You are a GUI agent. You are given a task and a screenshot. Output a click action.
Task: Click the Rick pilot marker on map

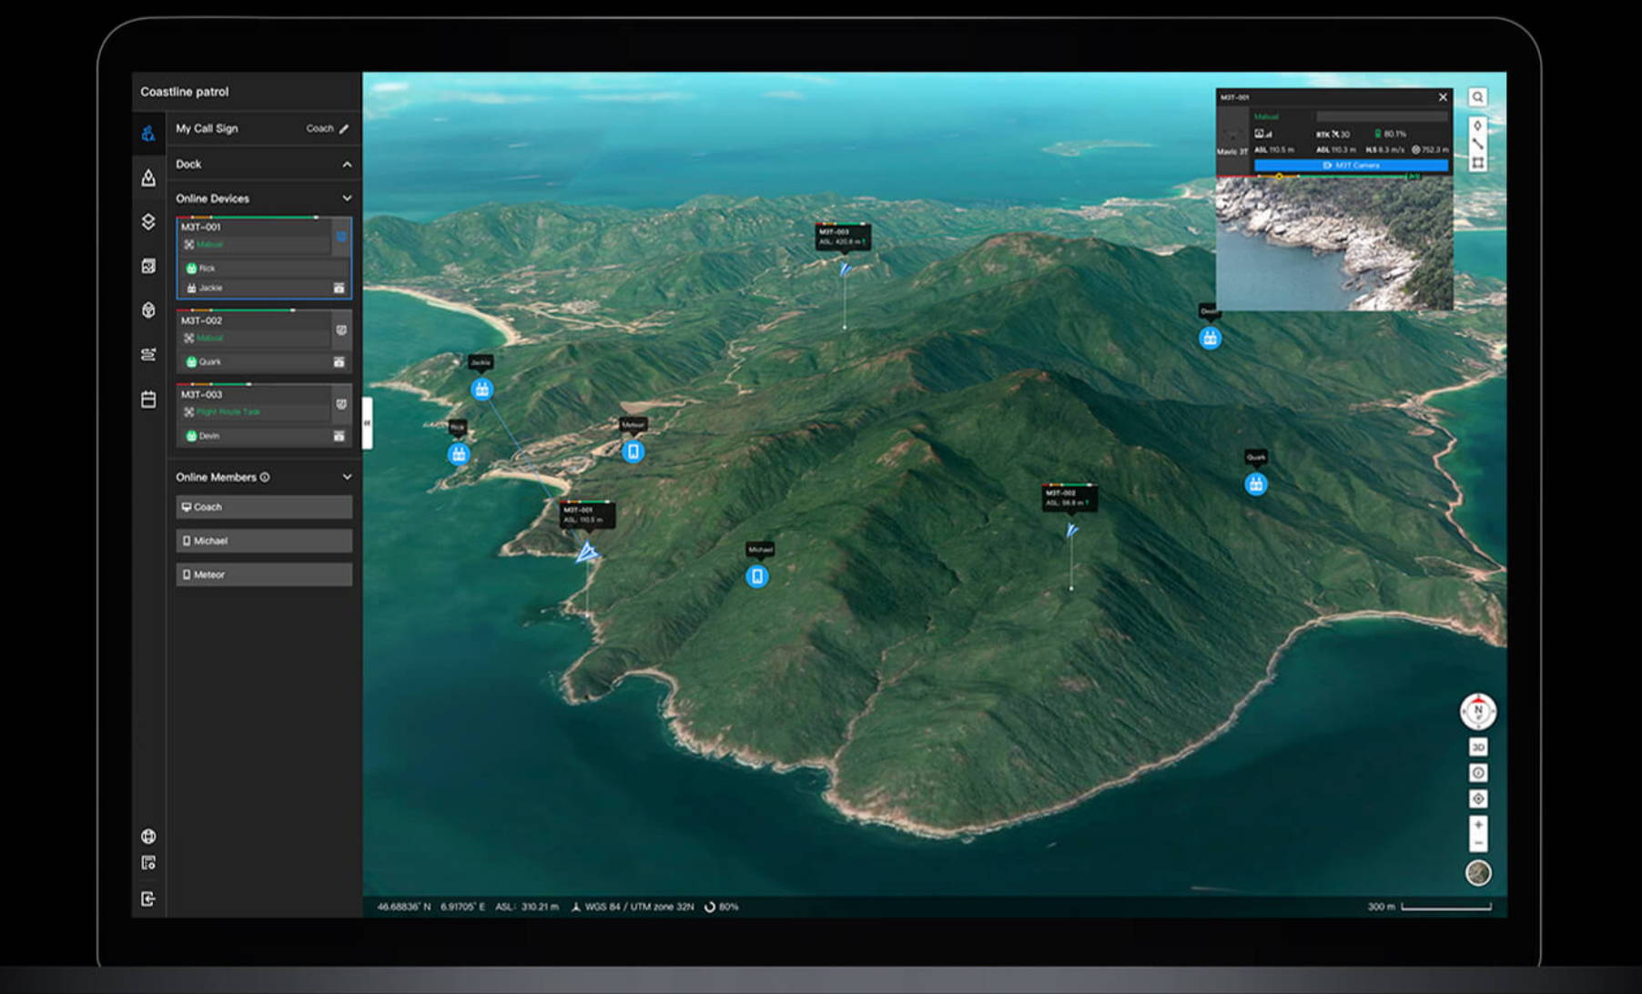(x=459, y=453)
